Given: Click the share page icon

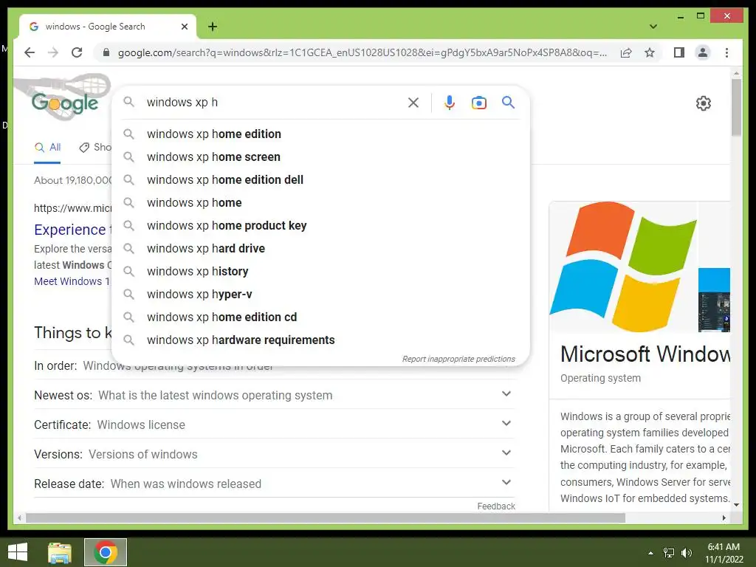Looking at the screenshot, I should [x=626, y=52].
